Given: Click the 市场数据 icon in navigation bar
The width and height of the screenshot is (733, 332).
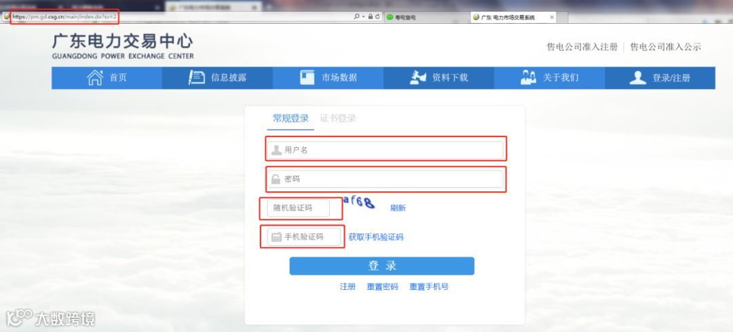Looking at the screenshot, I should 307,77.
